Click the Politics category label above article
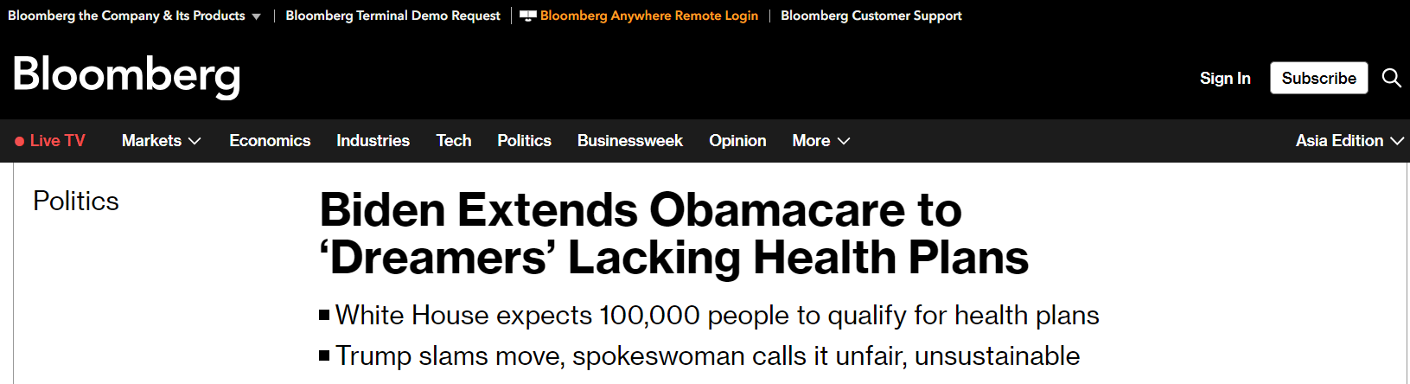1410x384 pixels. point(76,201)
